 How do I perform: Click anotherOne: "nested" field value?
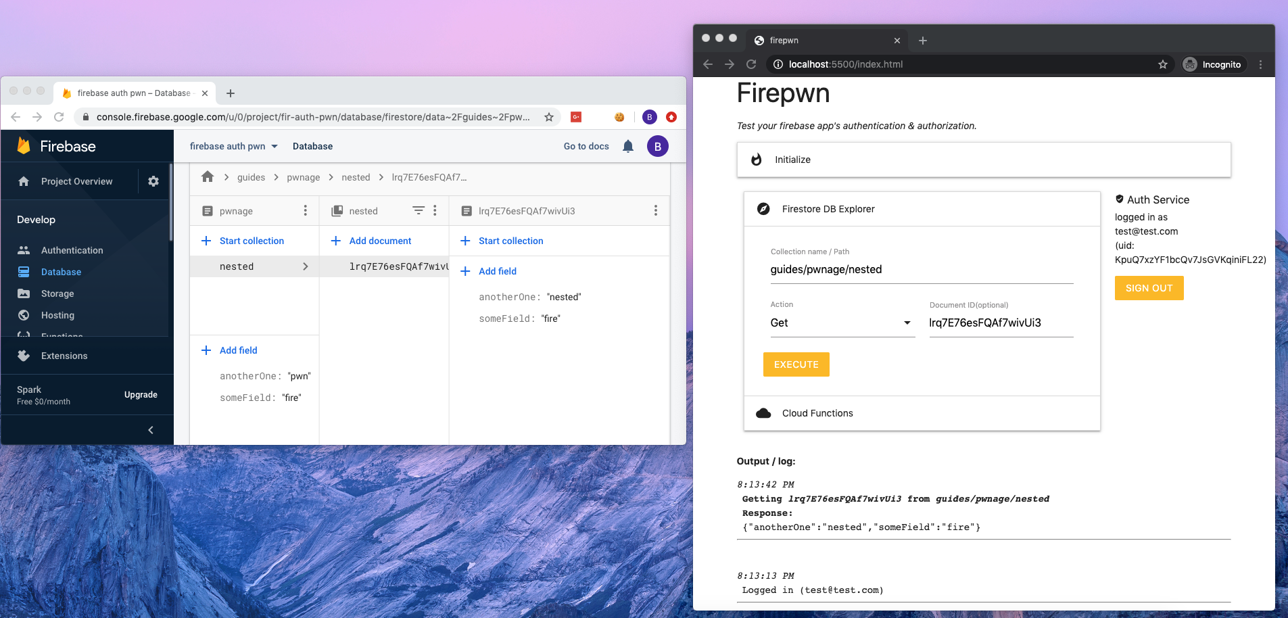coord(530,297)
